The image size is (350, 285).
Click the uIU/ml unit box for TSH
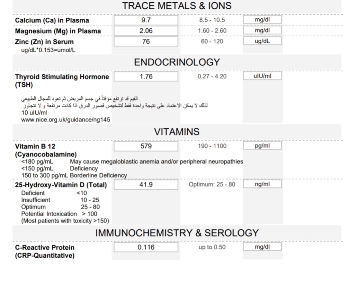point(262,76)
